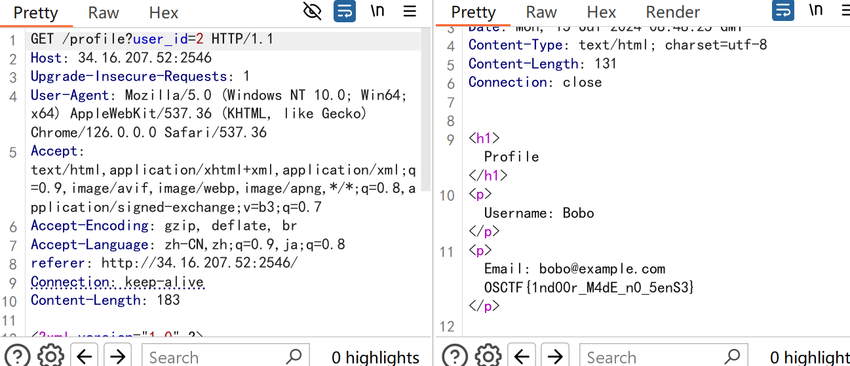Toggle word wrap in response viewer
This screenshot has height=366, width=850.
(x=783, y=11)
